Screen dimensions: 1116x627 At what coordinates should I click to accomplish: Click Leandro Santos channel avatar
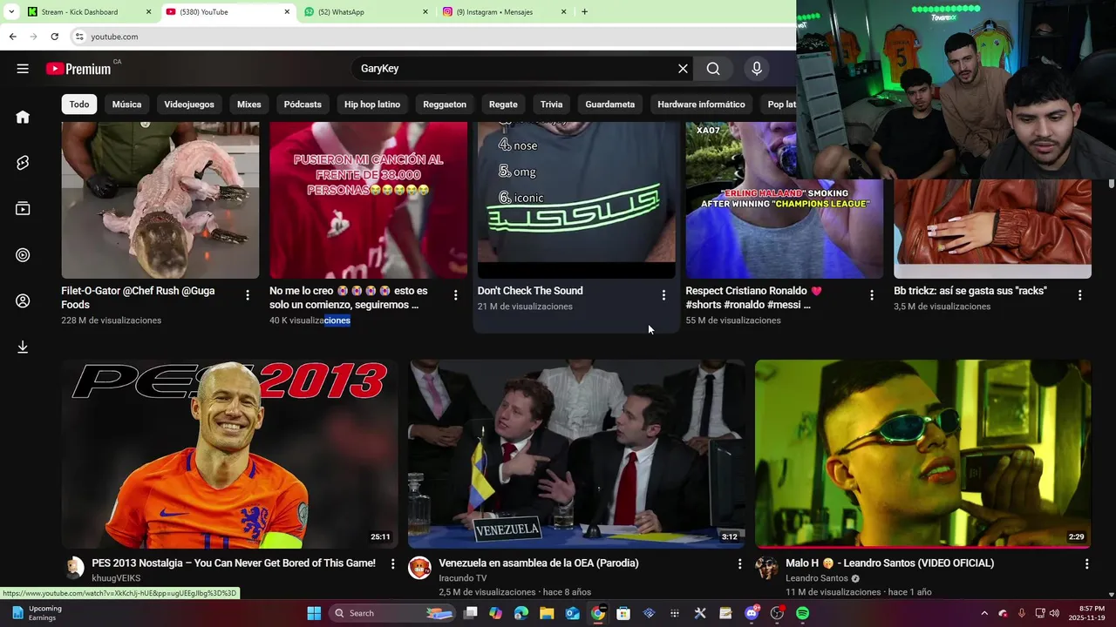click(767, 568)
